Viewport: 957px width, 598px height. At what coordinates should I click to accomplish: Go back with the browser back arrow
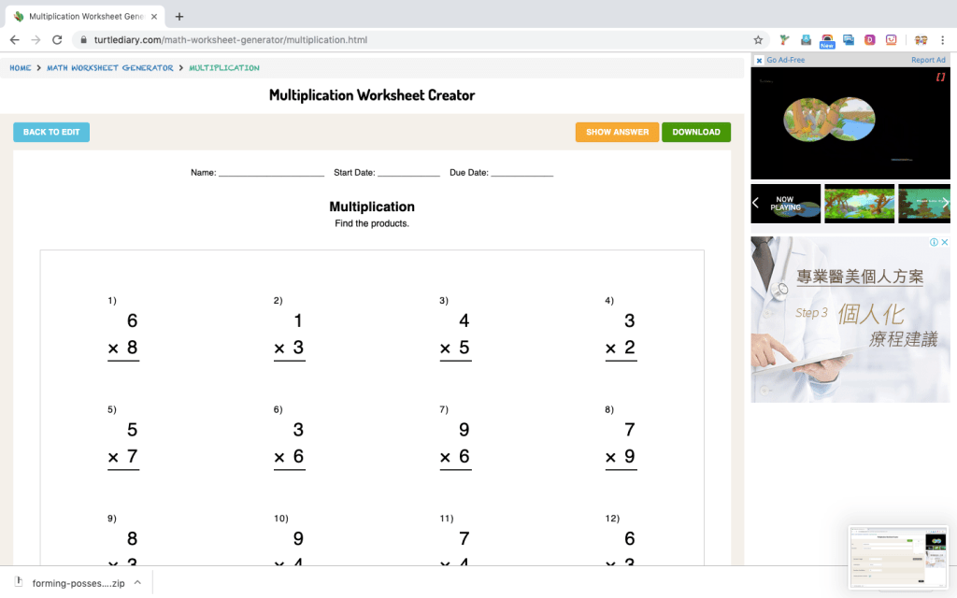[14, 40]
